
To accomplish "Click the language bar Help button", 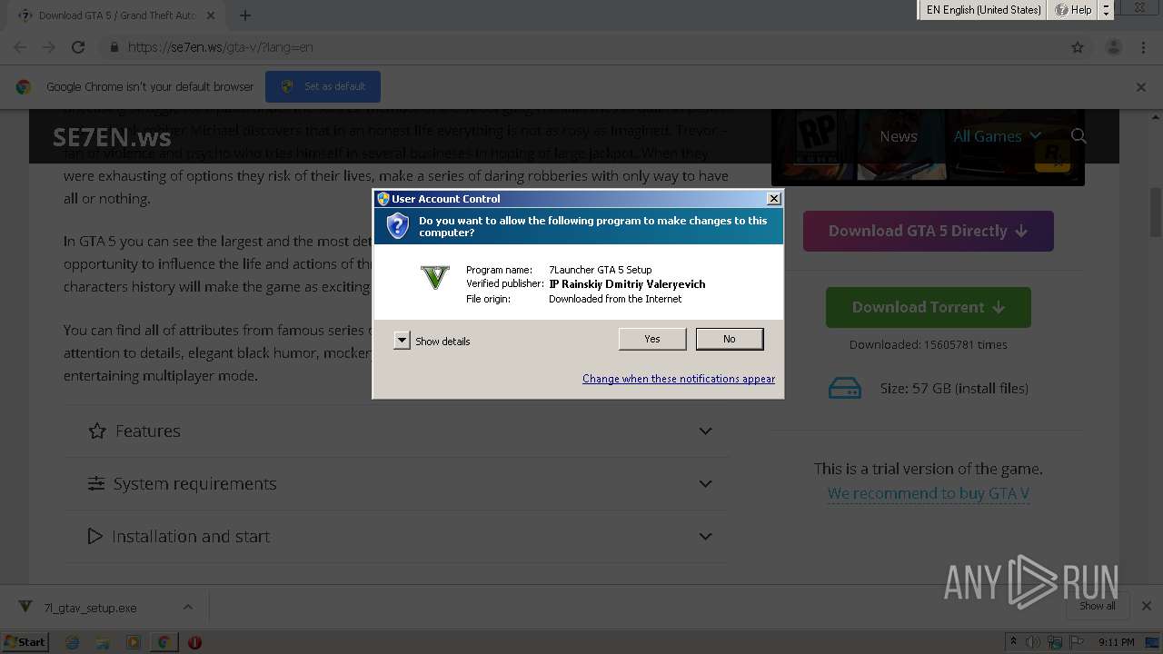I will coord(1073,10).
